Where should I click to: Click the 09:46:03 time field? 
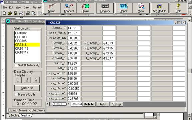click(77, 104)
